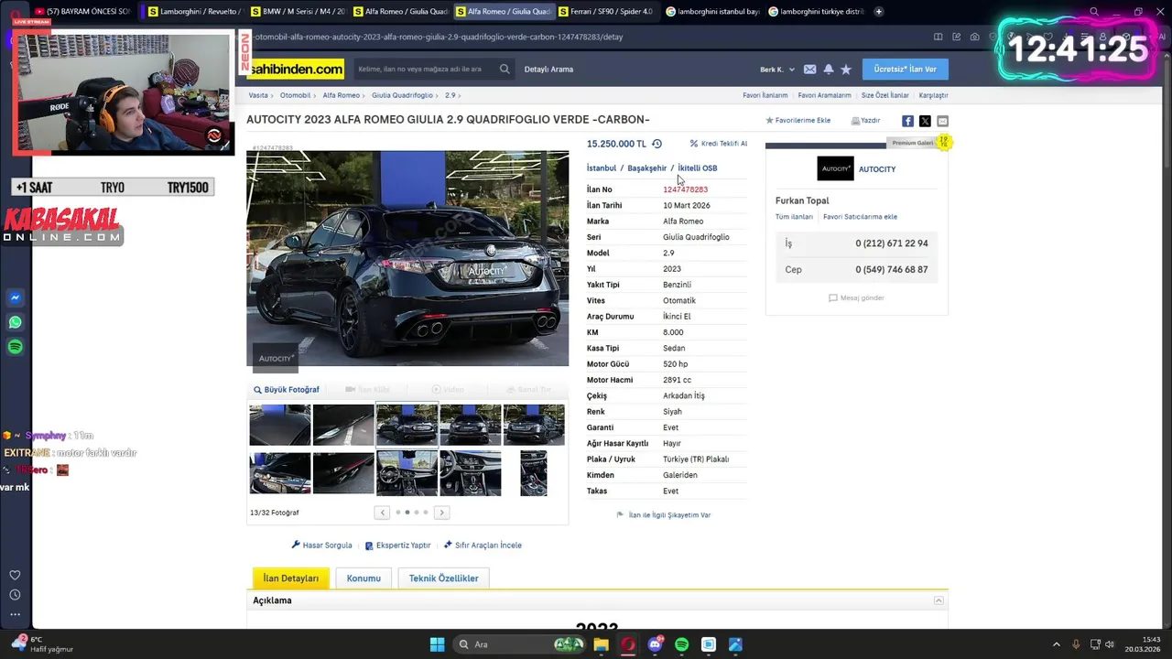Image resolution: width=1172 pixels, height=659 pixels.
Task: Click the heart icon in browser sidebar
Action: [x=15, y=575]
